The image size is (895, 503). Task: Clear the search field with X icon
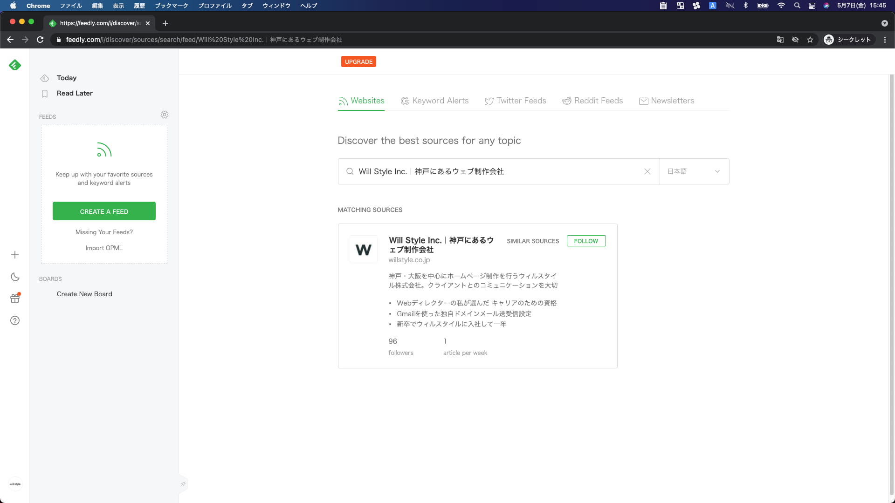coord(647,171)
